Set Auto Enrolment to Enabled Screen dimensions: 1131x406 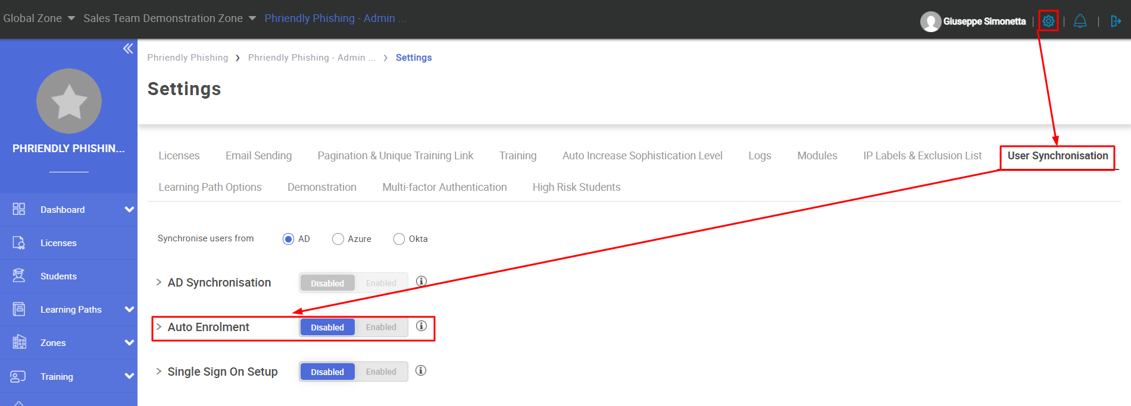click(381, 327)
